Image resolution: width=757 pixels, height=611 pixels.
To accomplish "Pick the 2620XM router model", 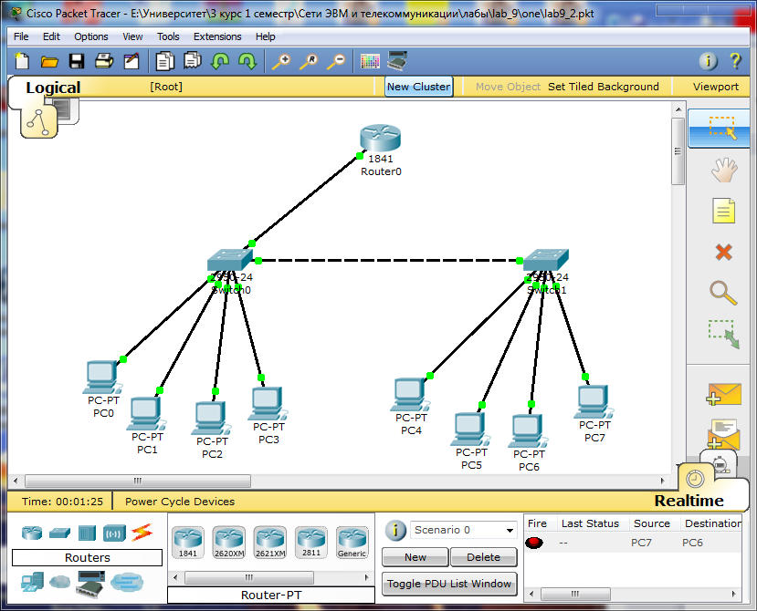I will click(x=229, y=543).
